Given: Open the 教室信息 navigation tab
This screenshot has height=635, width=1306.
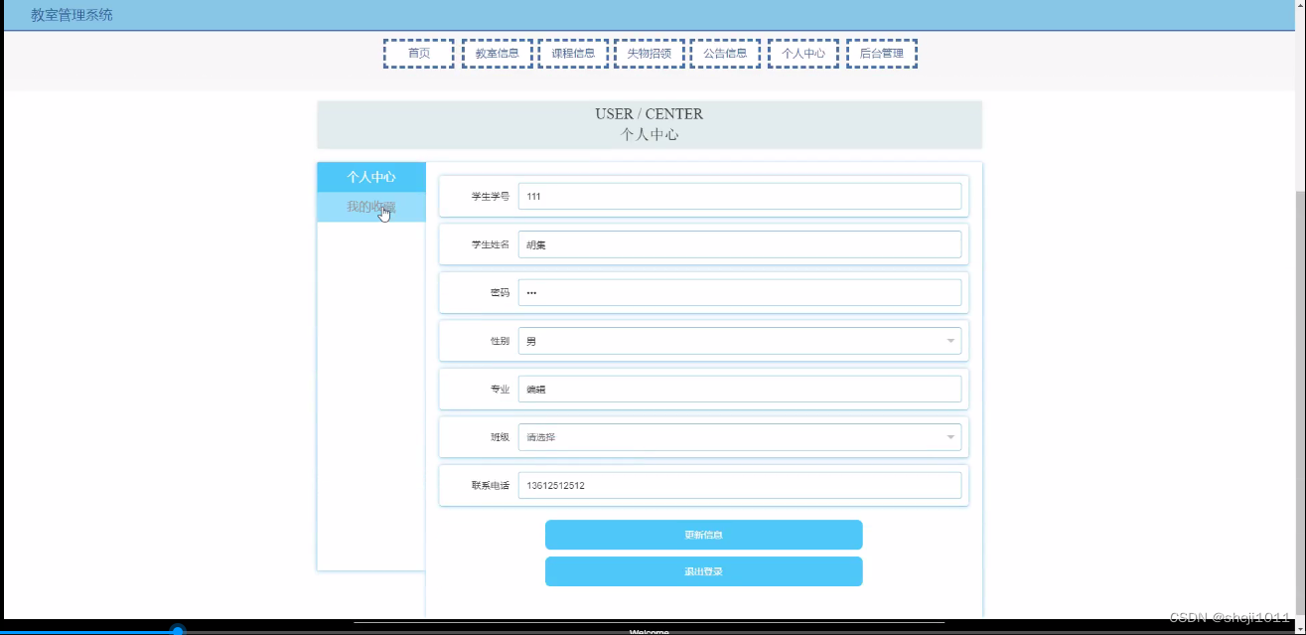Looking at the screenshot, I should click(496, 53).
